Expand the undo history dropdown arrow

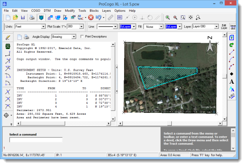103,18
